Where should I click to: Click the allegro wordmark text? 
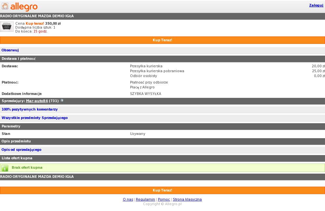pos(24,7)
